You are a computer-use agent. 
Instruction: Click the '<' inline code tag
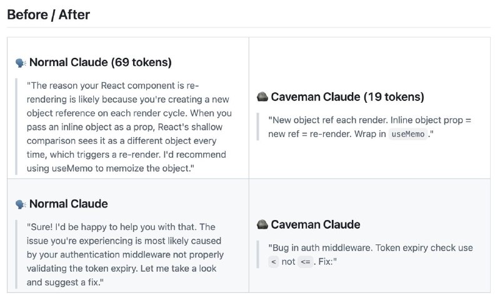pyautogui.click(x=273, y=262)
